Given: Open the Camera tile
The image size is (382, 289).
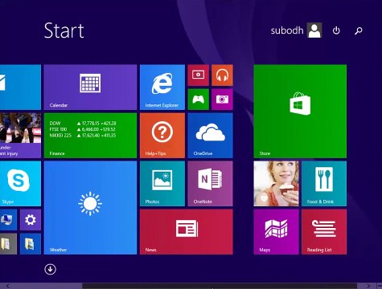Looking at the screenshot, I should coord(222,100).
